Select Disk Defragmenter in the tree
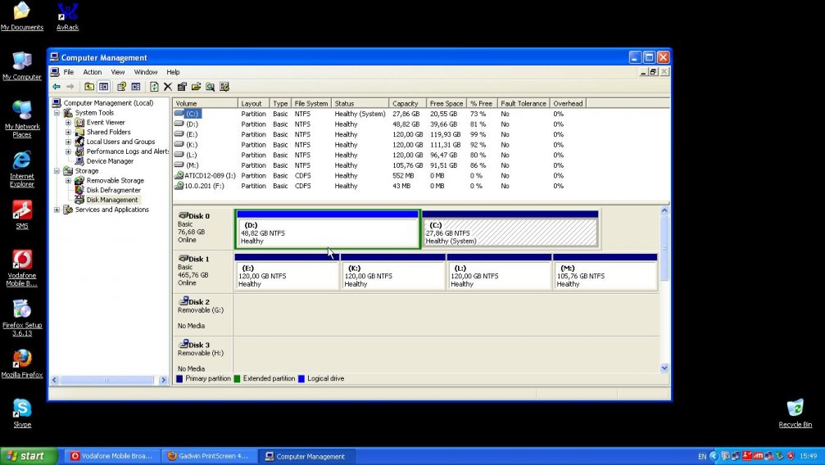The image size is (825, 465). pos(113,190)
